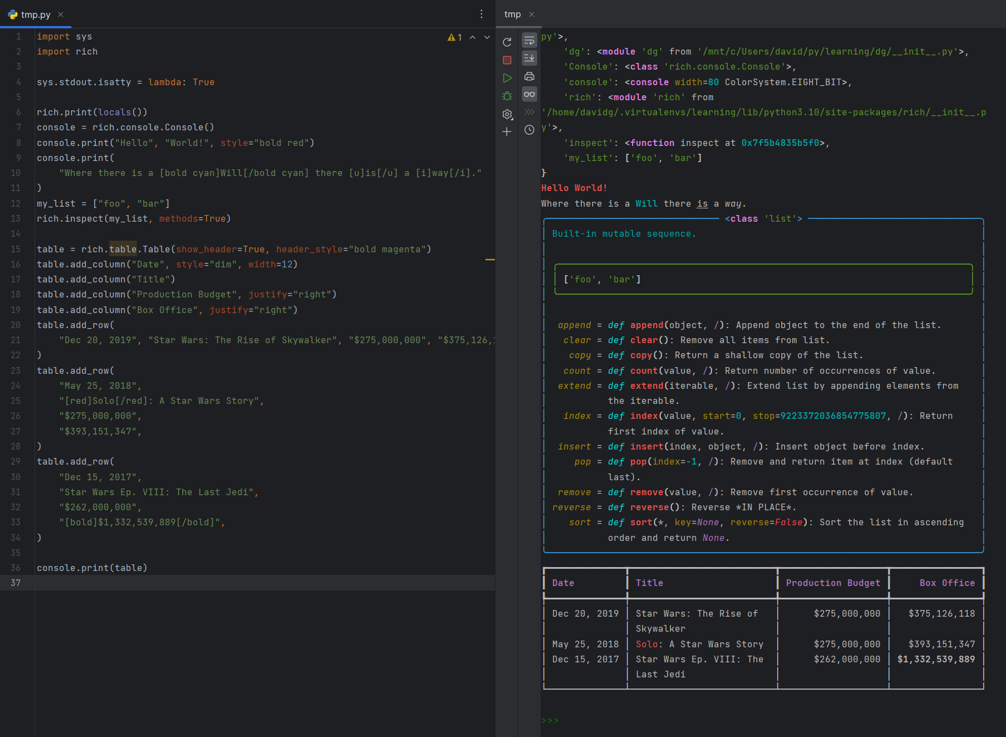Image resolution: width=1006 pixels, height=737 pixels.
Task: Toggle soft-wrap for console output
Action: tap(529, 40)
